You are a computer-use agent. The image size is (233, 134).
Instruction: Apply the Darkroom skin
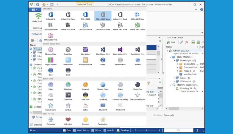click(68, 96)
